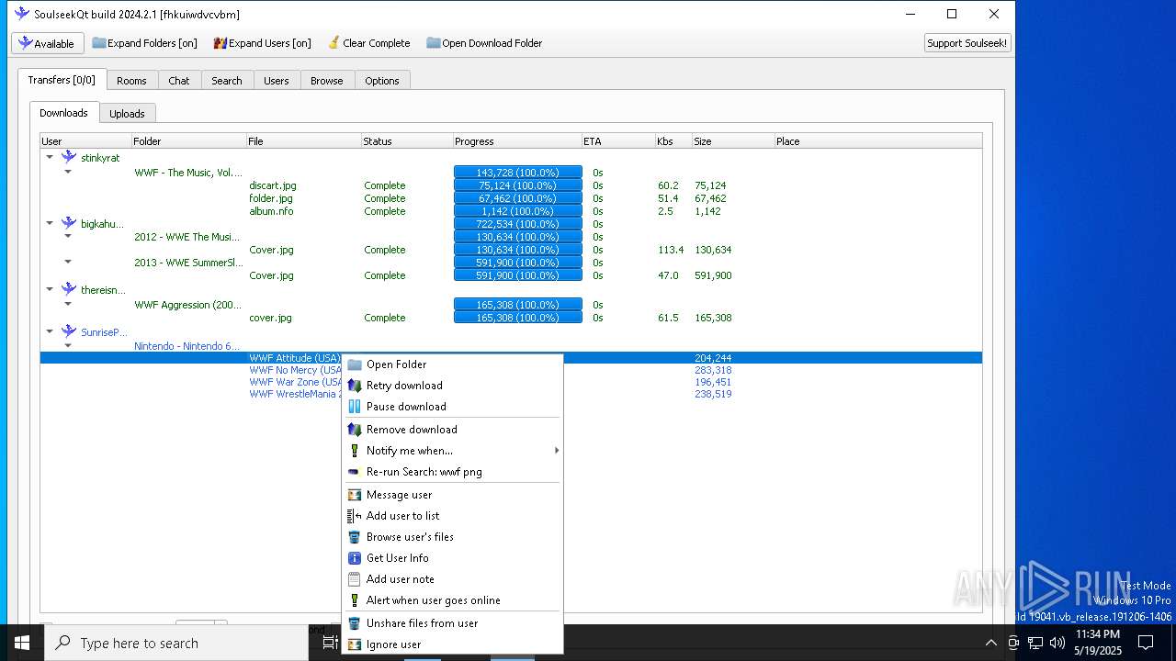This screenshot has width=1176, height=661.
Task: Click the Get User Info icon
Action: pyautogui.click(x=355, y=558)
